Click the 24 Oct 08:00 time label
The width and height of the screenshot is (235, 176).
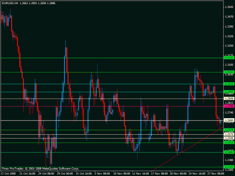(x=46, y=174)
